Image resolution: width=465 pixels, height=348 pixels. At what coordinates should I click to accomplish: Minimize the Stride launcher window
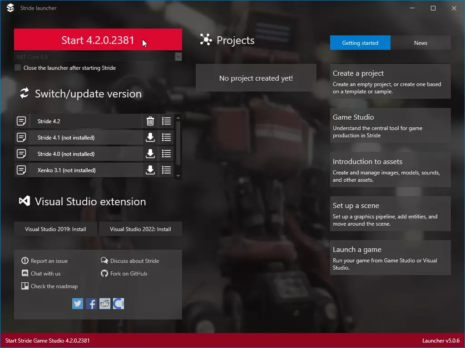pyautogui.click(x=412, y=8)
